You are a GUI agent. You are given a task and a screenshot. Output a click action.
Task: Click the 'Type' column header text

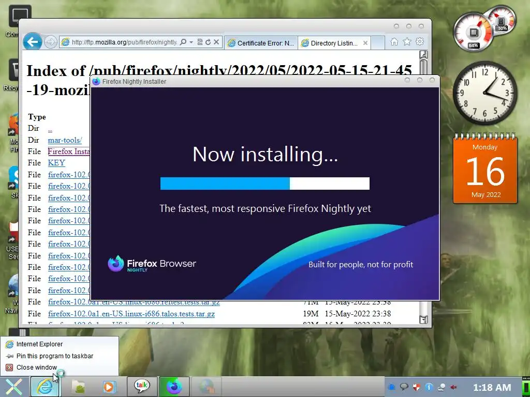(37, 117)
